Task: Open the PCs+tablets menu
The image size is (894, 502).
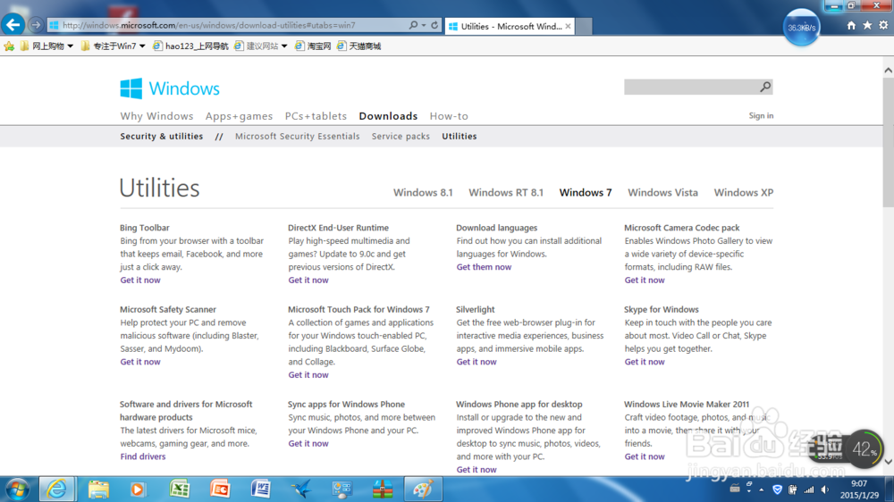Action: coord(316,116)
